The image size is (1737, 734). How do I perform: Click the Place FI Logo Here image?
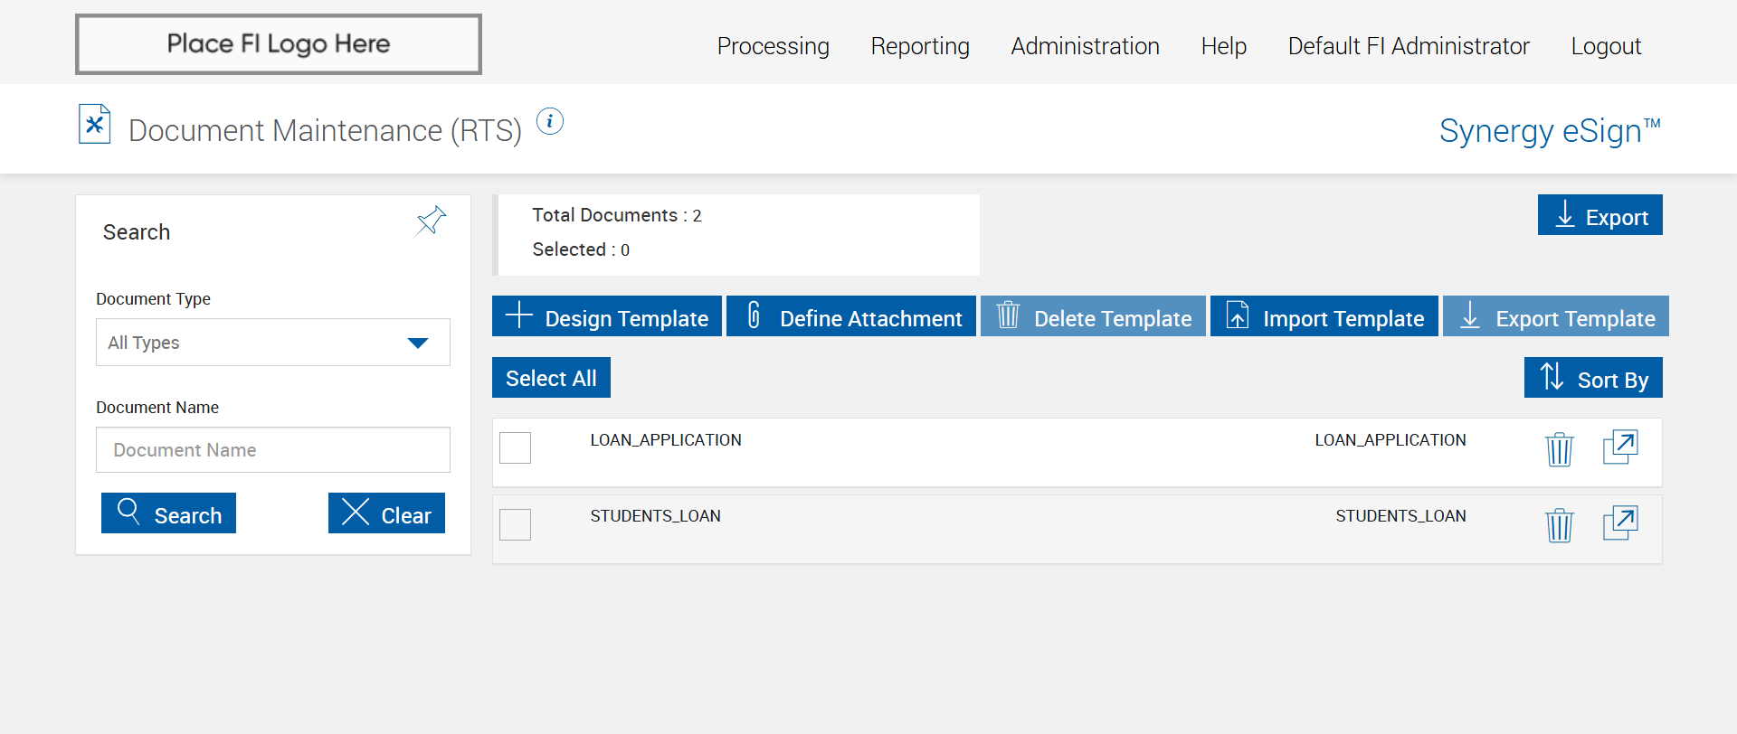[x=279, y=44]
